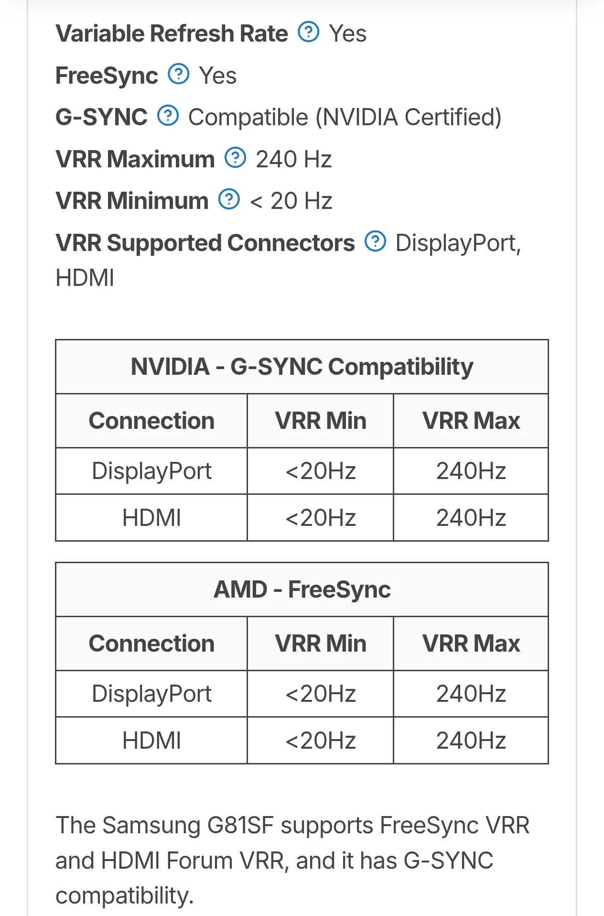
Task: Open help for VRR Supported Connectors
Action: 375,241
